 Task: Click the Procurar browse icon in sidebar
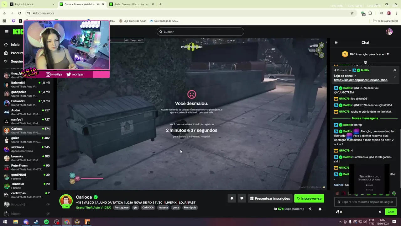click(6, 53)
